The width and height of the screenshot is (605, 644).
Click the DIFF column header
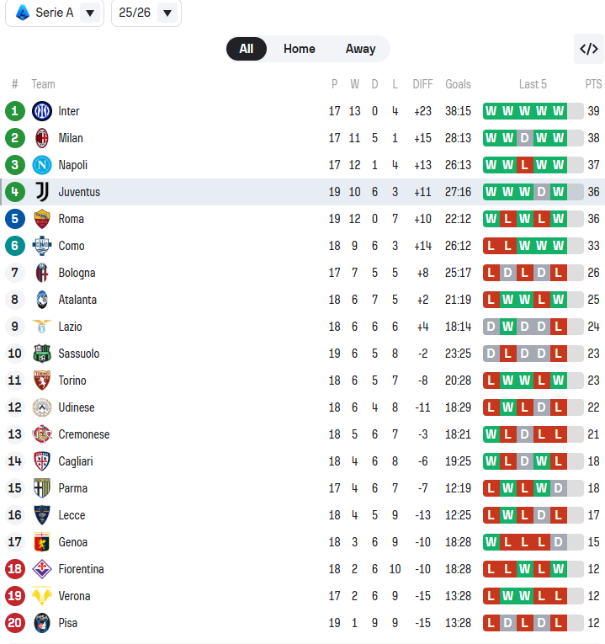point(422,84)
